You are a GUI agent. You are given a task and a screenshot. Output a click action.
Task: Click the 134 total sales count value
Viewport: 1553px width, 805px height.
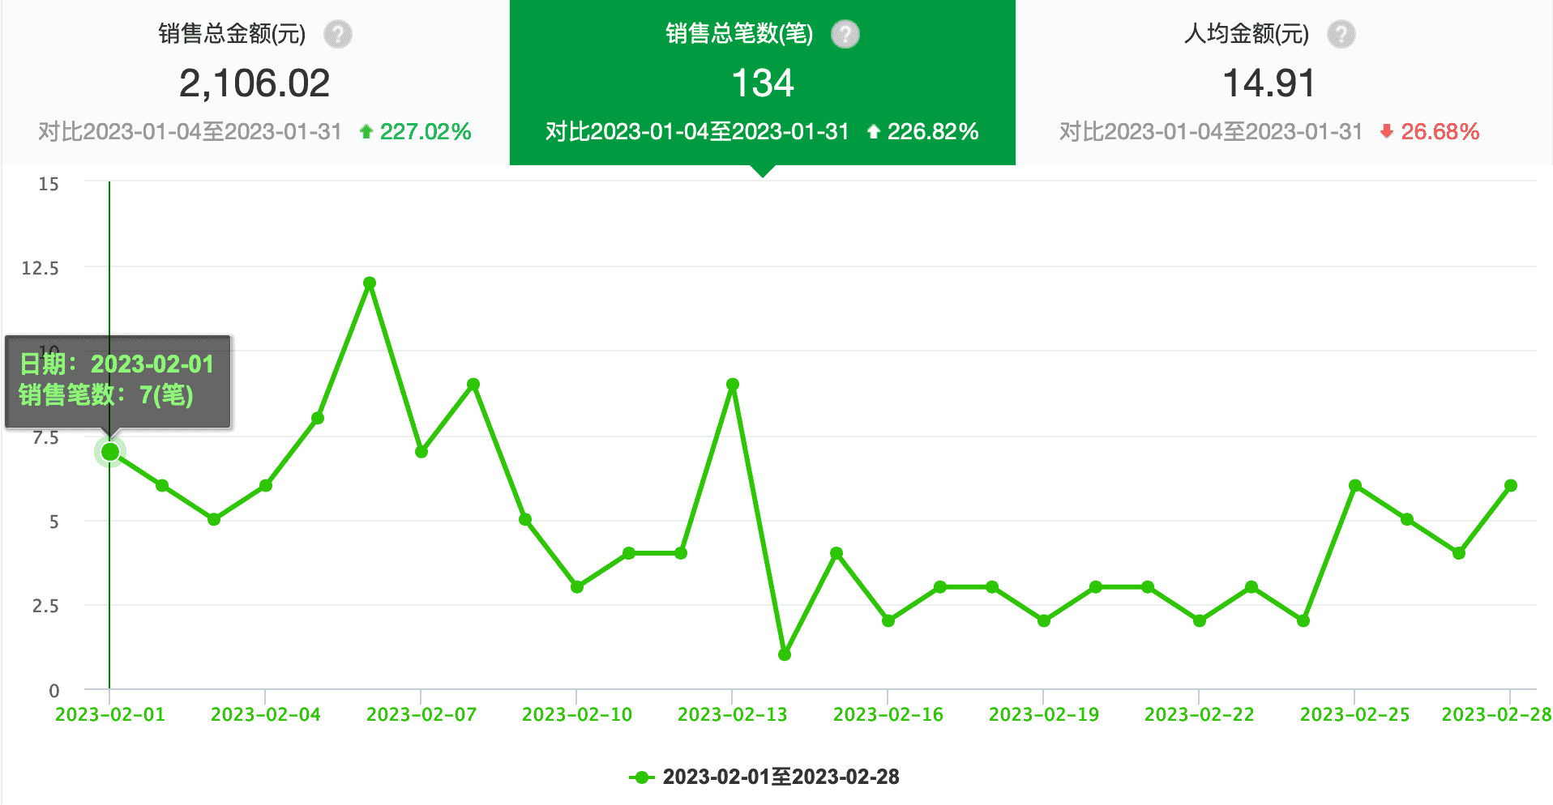762,83
